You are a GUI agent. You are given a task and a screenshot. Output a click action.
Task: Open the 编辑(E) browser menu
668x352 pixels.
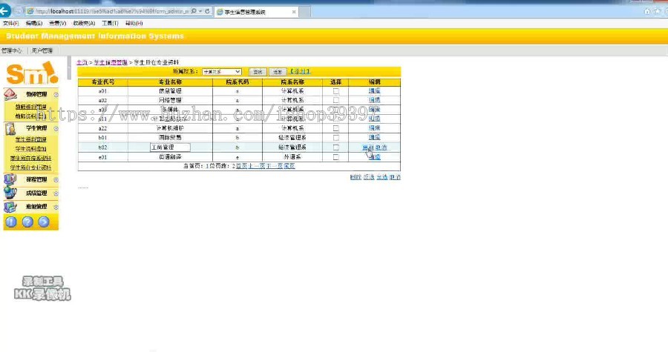(x=33, y=24)
